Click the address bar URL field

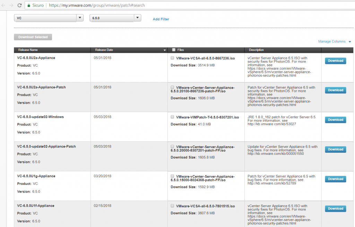(190, 5)
